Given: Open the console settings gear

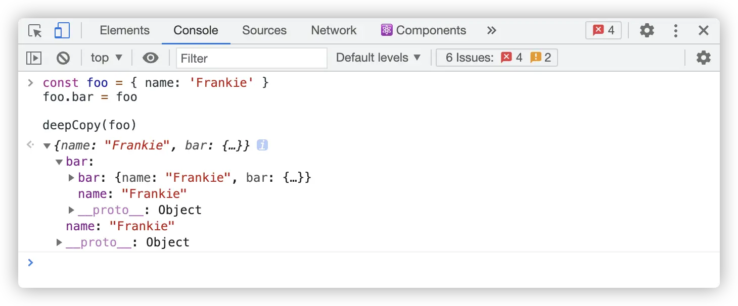Looking at the screenshot, I should click(x=703, y=58).
